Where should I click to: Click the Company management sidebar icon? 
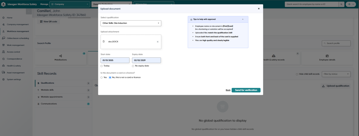(x=3, y=25)
